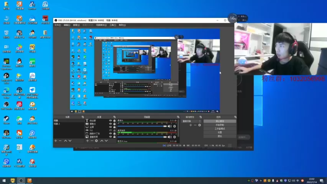
Task: Open the 查看(V) view menu
Action: click(76, 25)
